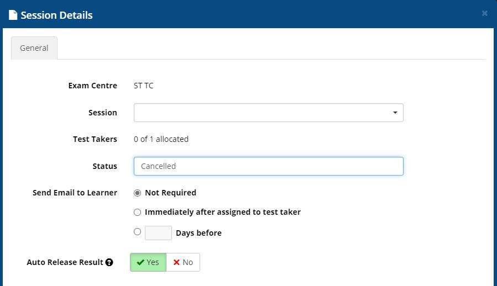Click the Exam Centre value ST TC
Screen dimensions: 497x286
[143, 86]
